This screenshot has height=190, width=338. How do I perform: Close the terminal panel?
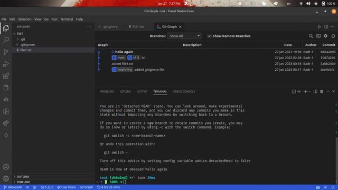pyautogui.click(x=333, y=91)
